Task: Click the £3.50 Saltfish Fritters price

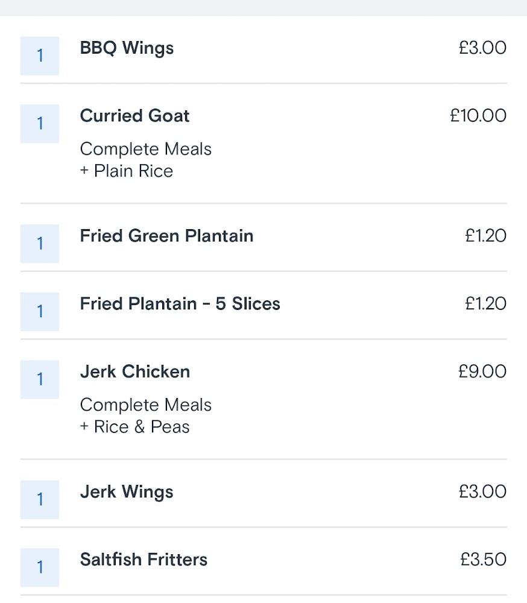Action: (483, 560)
